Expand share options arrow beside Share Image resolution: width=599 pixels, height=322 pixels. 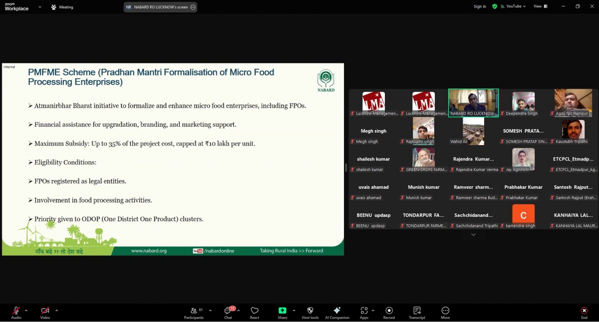coord(294,310)
